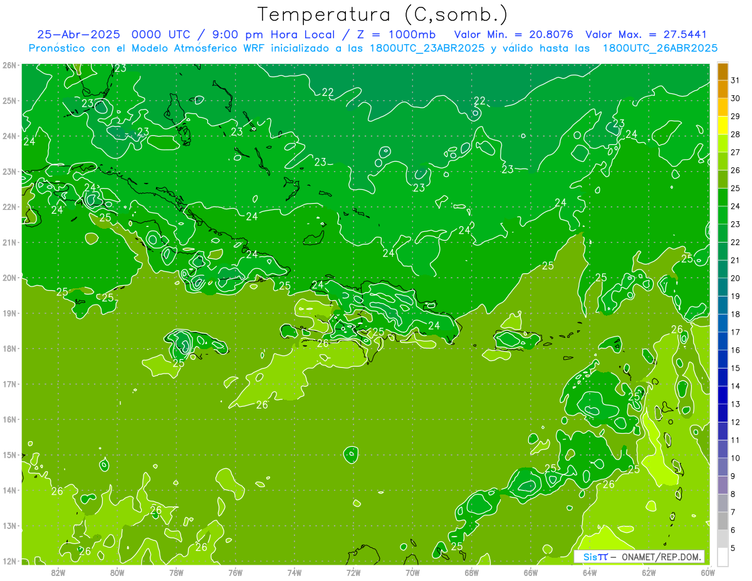Click the 13N latitude axis label
Image resolution: width=752 pixels, height=581 pixels.
pyautogui.click(x=9, y=525)
